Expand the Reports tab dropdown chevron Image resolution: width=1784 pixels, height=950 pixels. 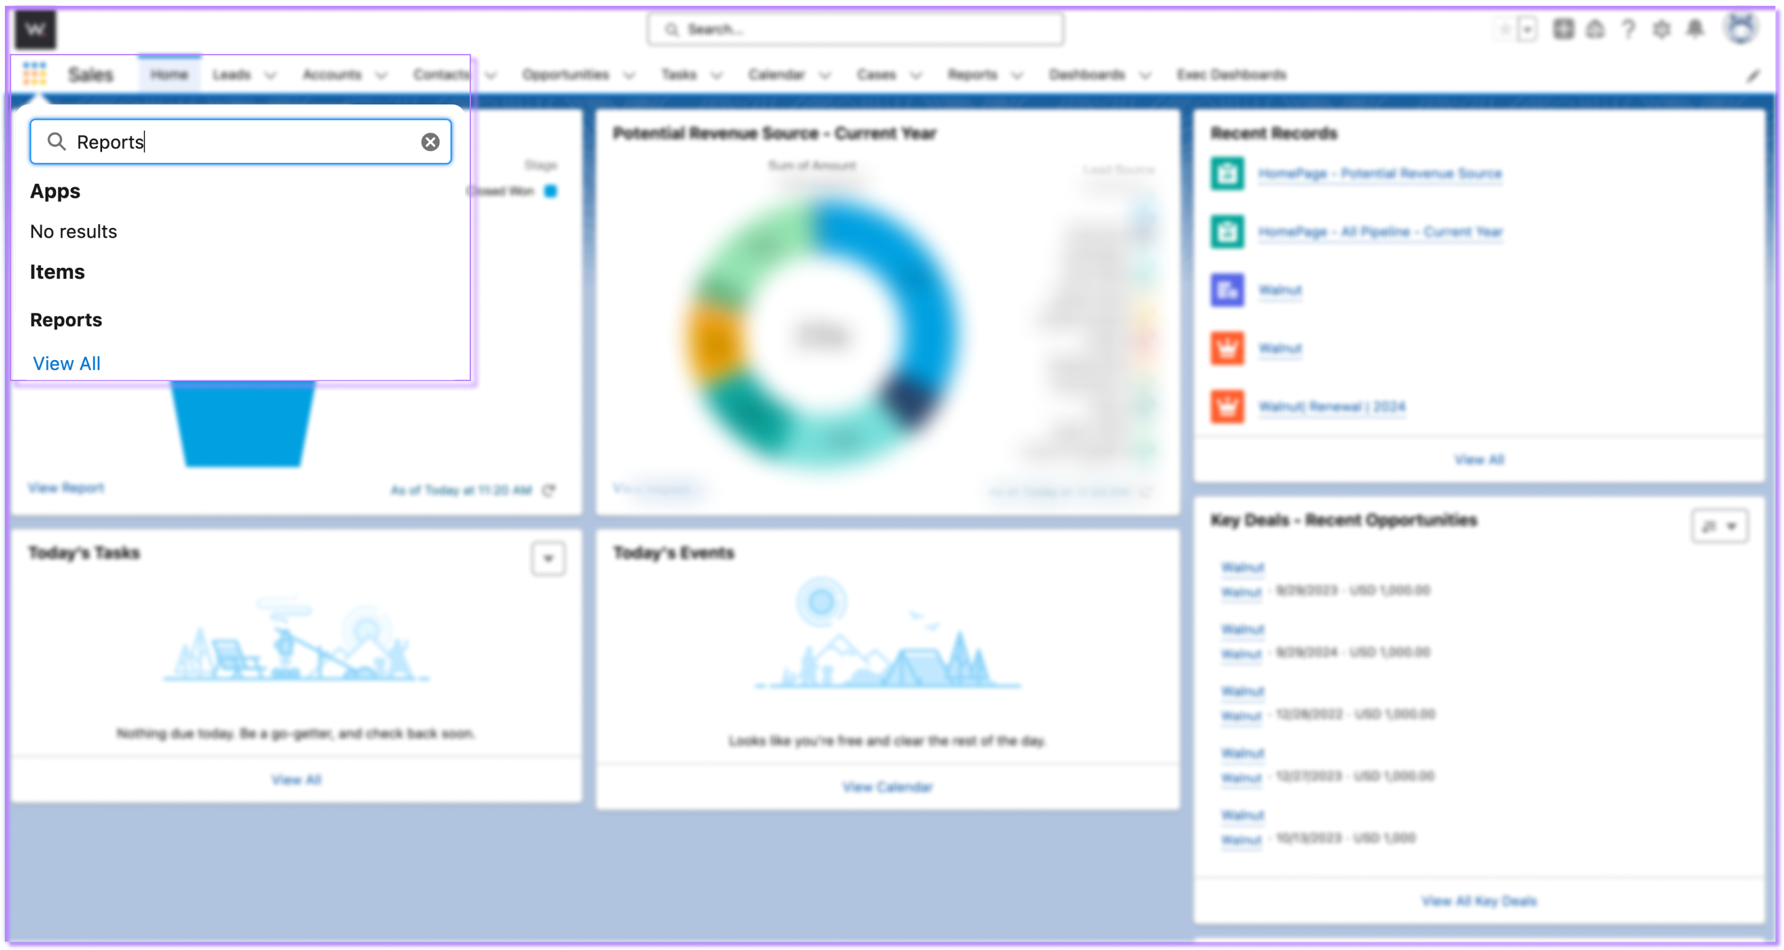[1017, 76]
